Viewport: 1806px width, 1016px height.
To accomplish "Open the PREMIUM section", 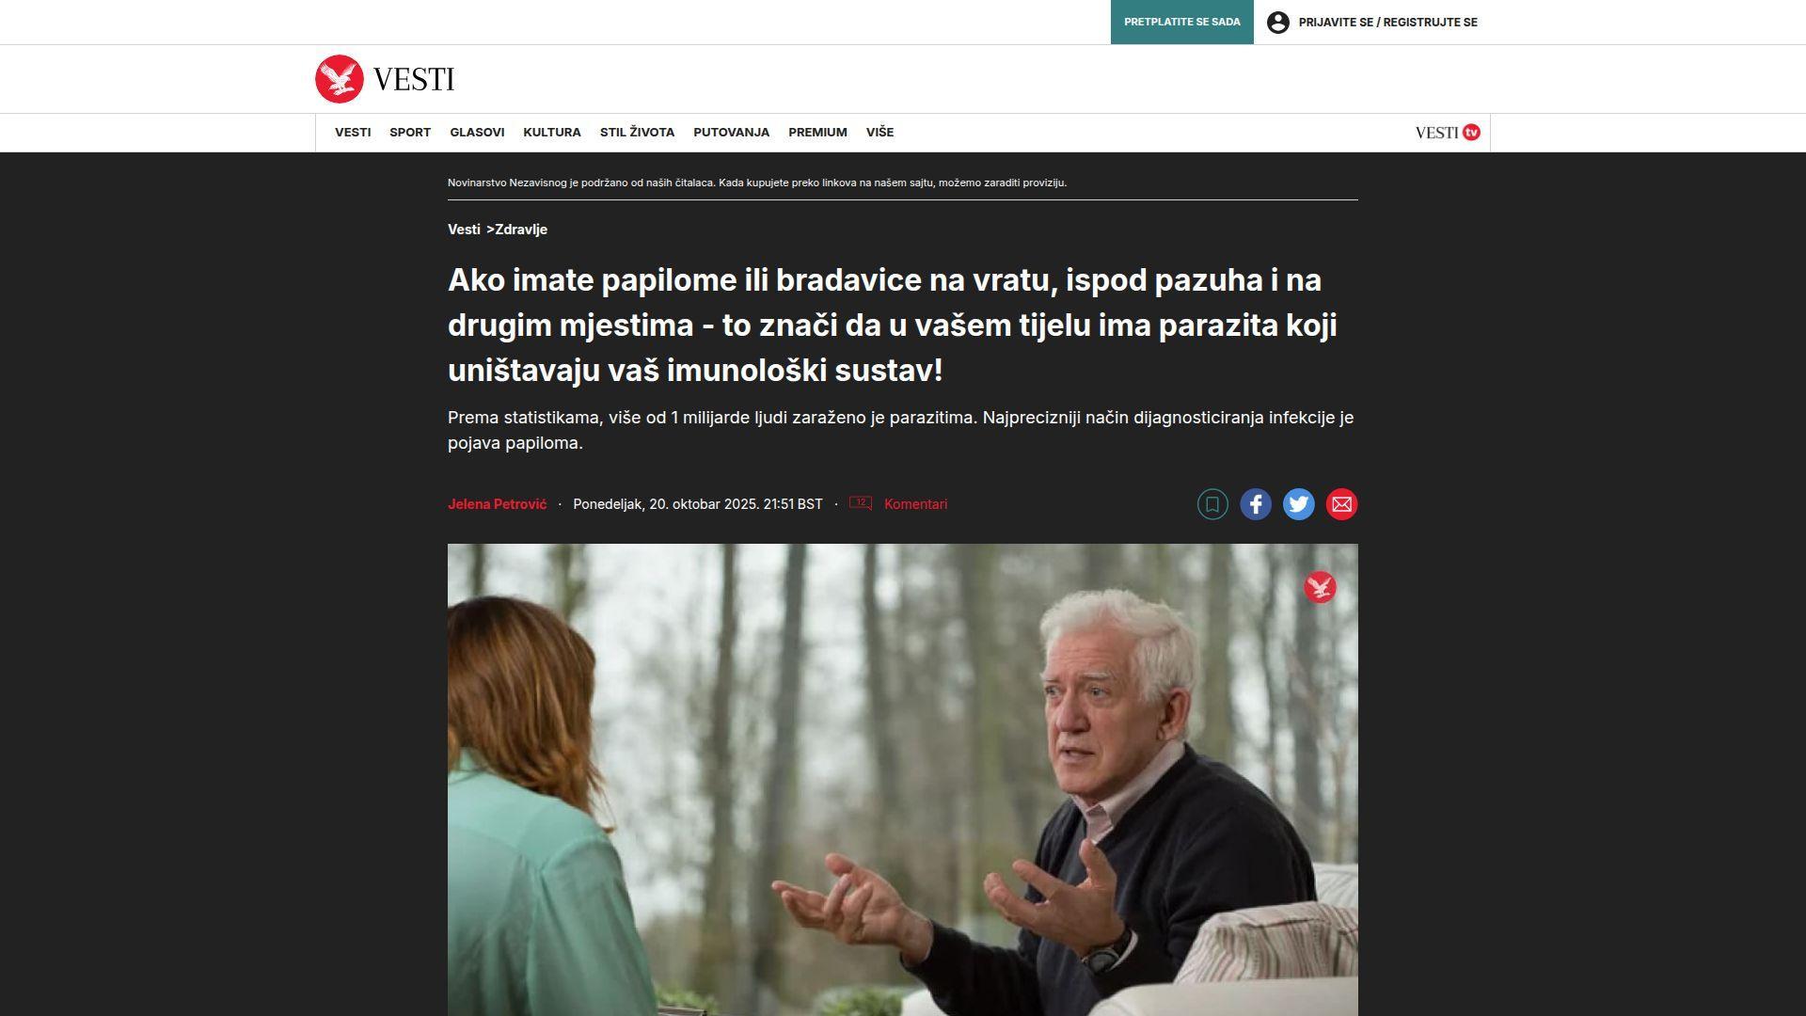I will [x=817, y=133].
